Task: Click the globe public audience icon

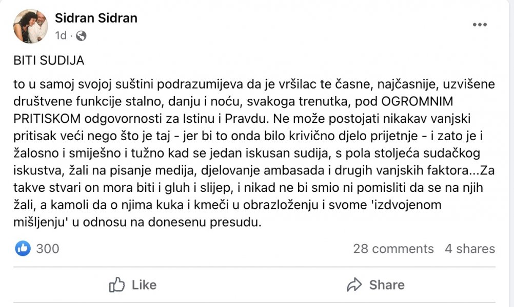Action: tap(80, 36)
